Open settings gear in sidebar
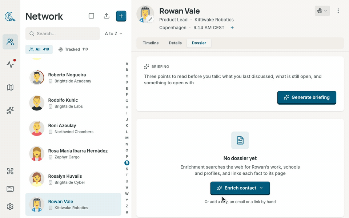 click(10, 207)
